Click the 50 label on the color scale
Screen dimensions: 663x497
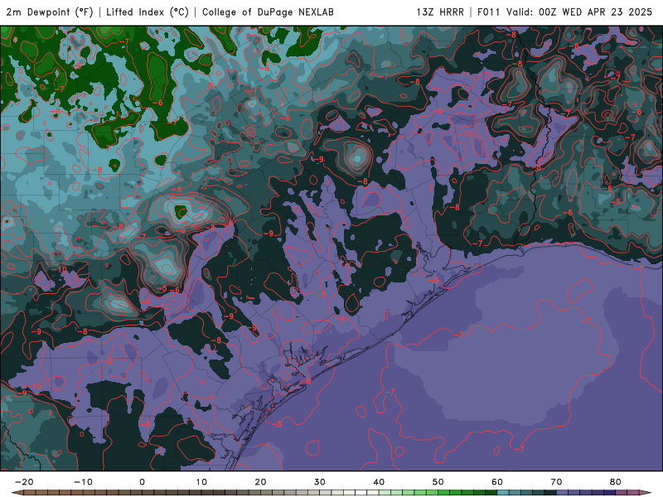[438, 482]
